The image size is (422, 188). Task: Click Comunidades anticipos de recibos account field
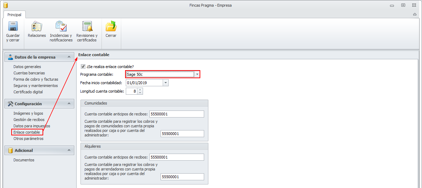click(177, 114)
